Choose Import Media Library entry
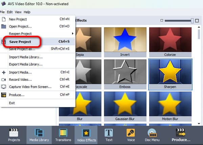Viewport: 203px width, 145px height. 38,57
